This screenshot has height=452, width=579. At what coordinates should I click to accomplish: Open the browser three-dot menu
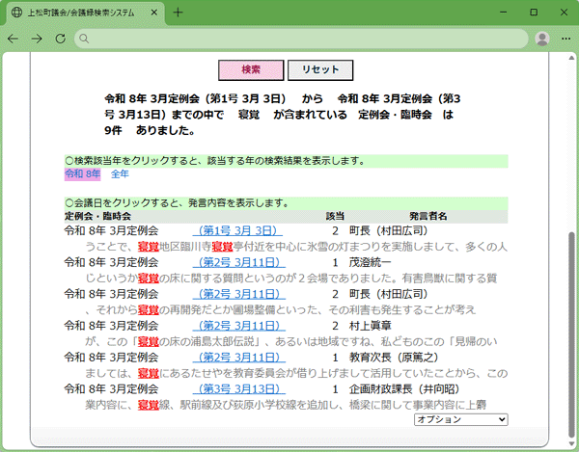[565, 39]
